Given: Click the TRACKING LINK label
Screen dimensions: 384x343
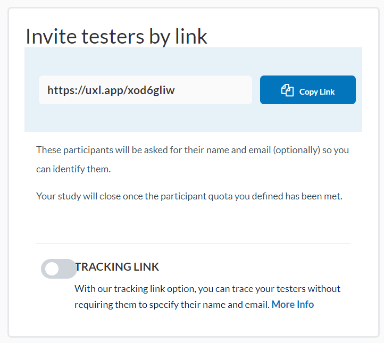Looking at the screenshot, I should (117, 267).
